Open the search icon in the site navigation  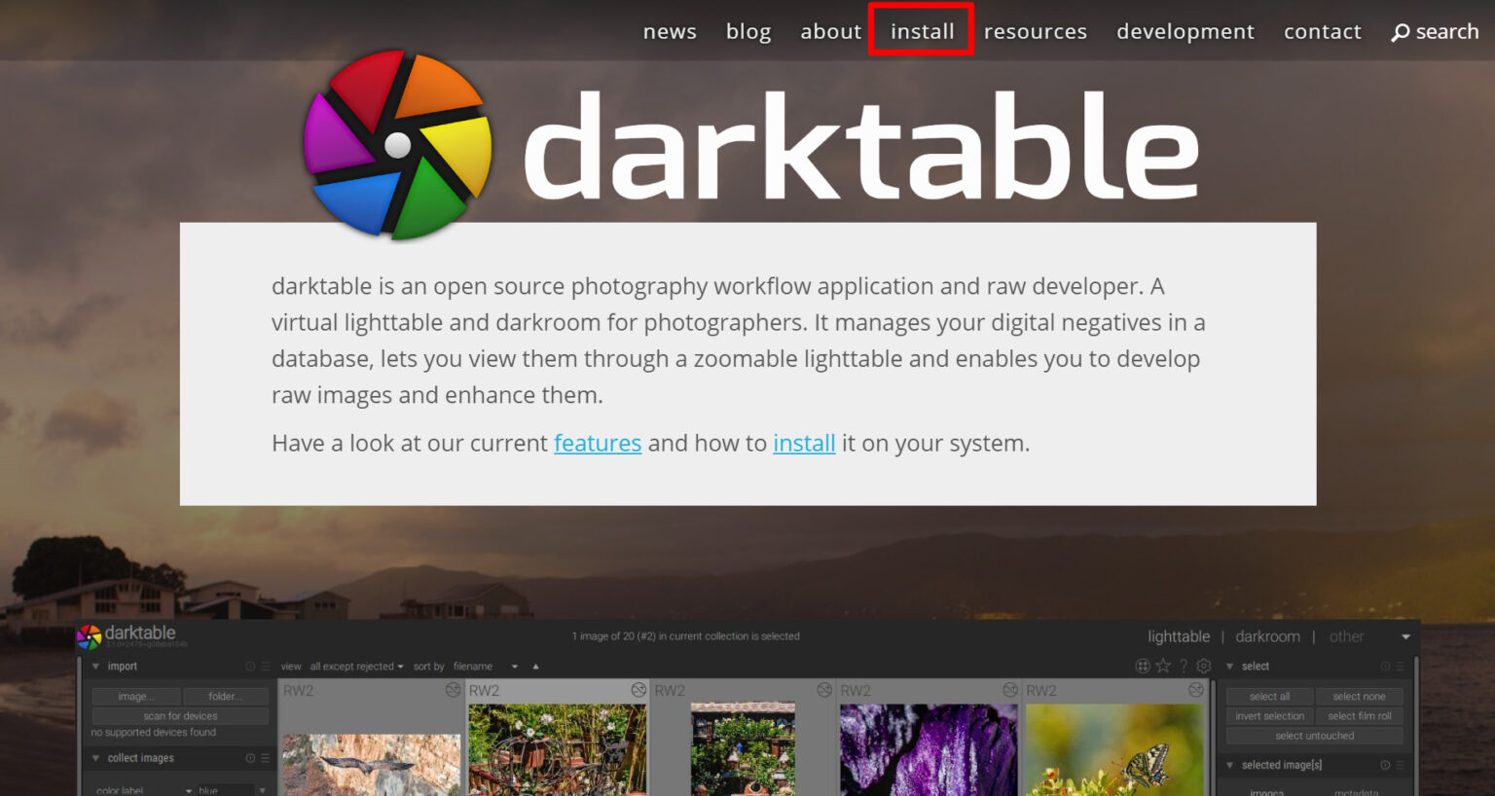[1434, 30]
